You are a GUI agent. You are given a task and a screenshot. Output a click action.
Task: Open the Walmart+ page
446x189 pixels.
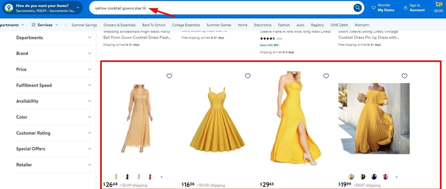pyautogui.click(x=362, y=25)
